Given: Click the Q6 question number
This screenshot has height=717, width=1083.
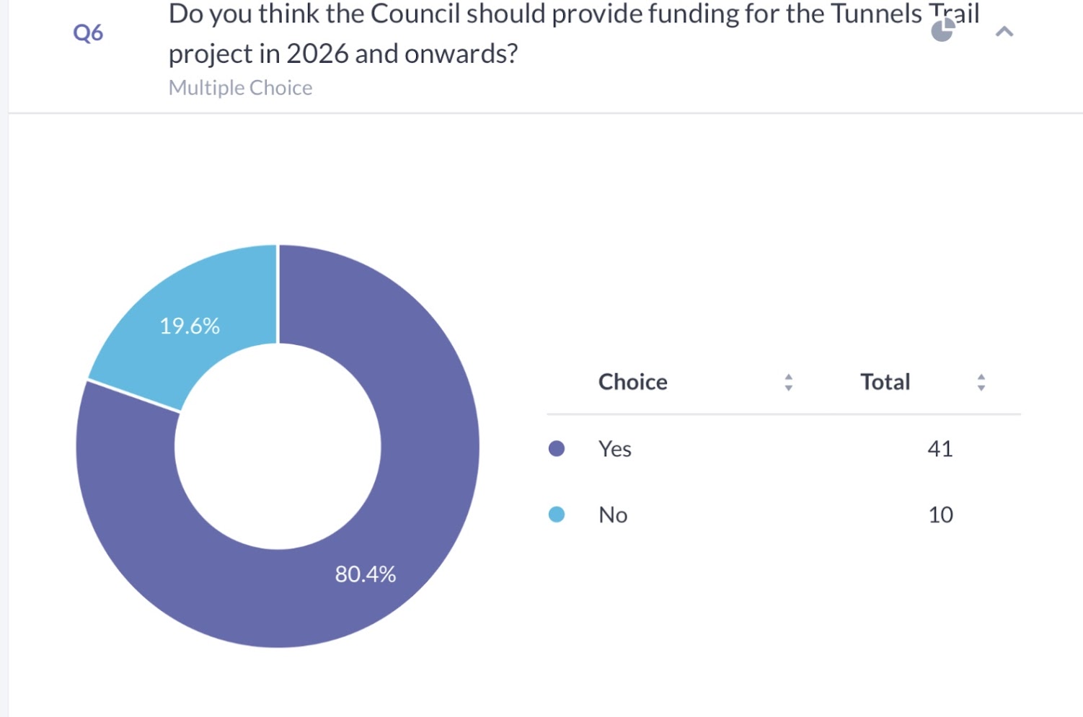Looking at the screenshot, I should tap(88, 32).
